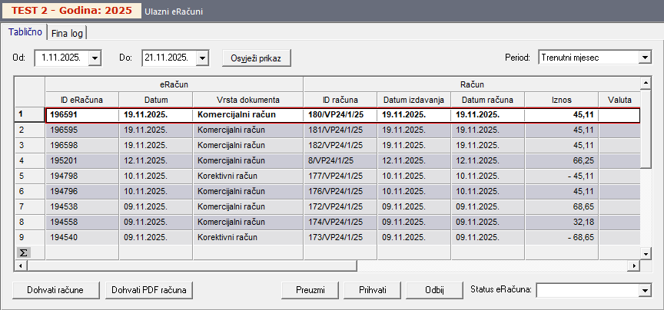This screenshot has width=664, height=310.
Task: Open the 'Od' start date dropdown
Action: (95, 58)
